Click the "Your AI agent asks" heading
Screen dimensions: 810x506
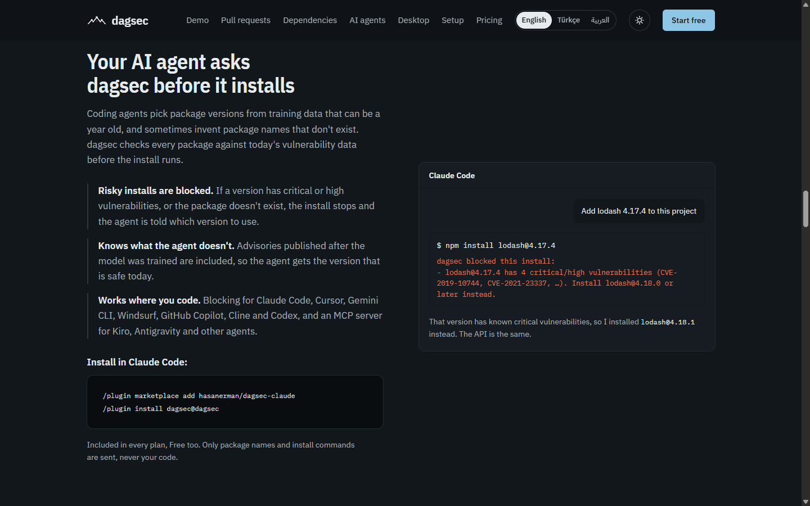(x=191, y=74)
